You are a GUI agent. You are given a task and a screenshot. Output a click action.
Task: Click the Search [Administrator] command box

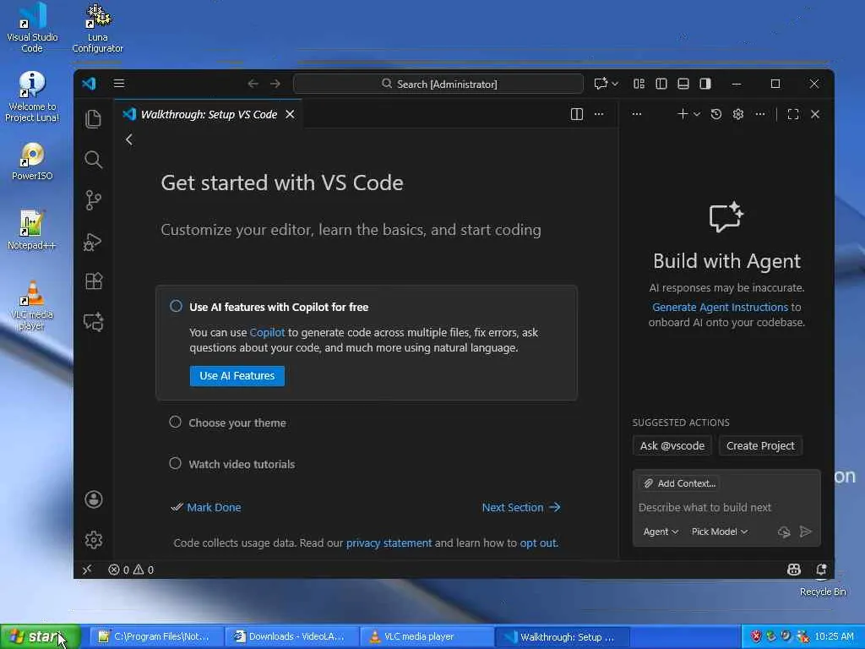438,84
